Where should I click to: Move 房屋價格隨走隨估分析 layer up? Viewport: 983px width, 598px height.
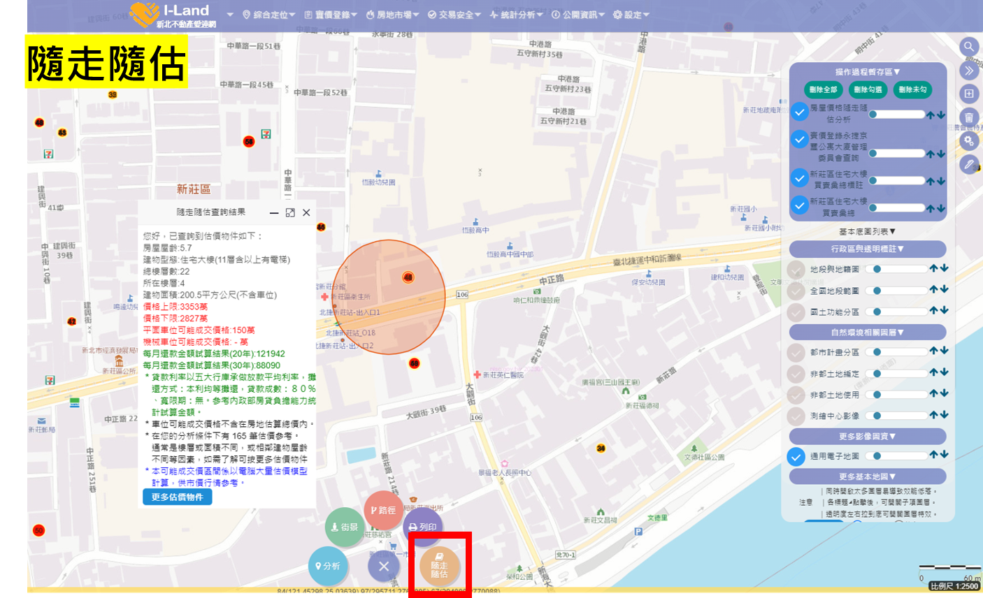931,115
